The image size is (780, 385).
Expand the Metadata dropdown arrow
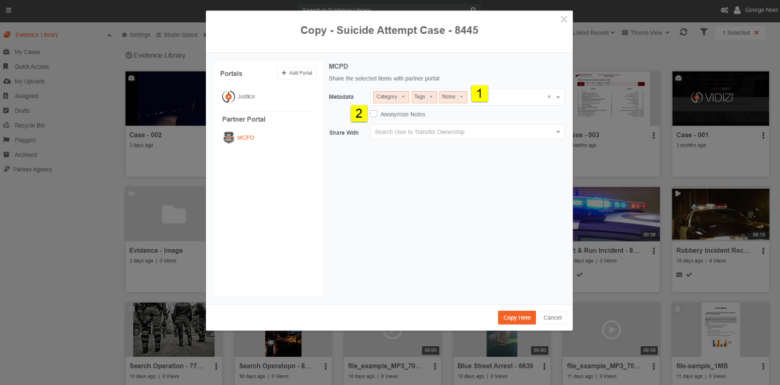point(558,97)
